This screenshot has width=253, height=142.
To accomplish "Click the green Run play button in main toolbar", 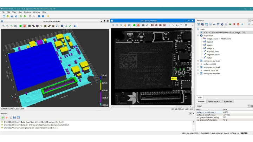I will (x=21, y=16).
